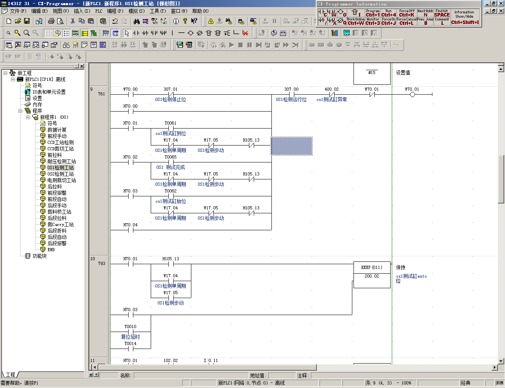The height and width of the screenshot is (388, 505).
Task: Collapse the 新工程 root tree node
Action: click(x=5, y=73)
